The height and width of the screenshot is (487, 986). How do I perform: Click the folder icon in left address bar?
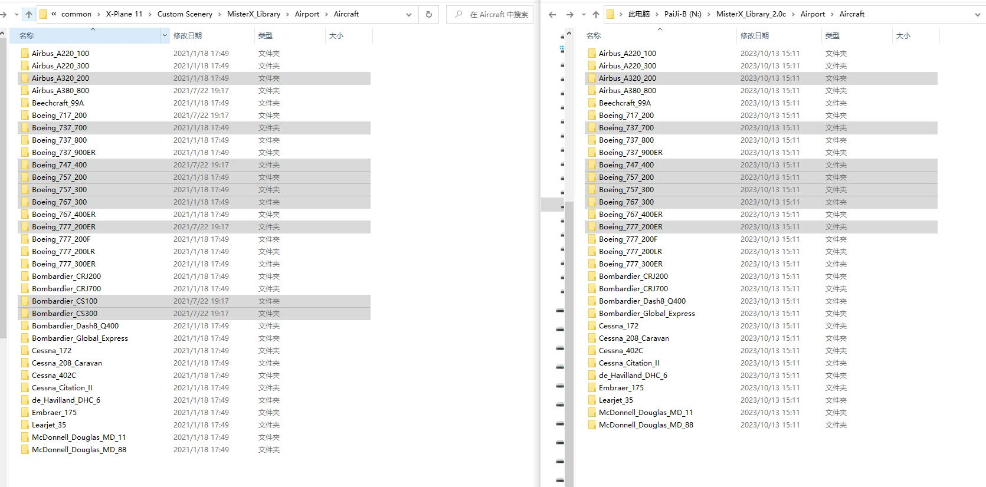tap(43, 14)
